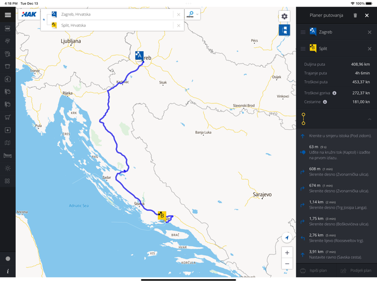Open the fuel pump stations icon
377x283 pixels.
coord(8,54)
